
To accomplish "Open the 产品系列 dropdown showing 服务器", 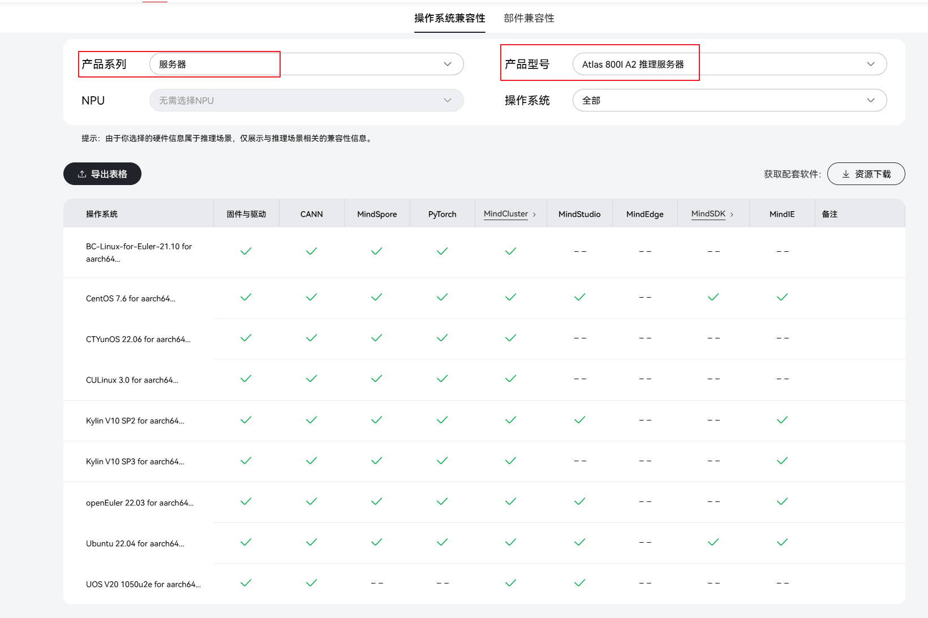I will point(306,65).
